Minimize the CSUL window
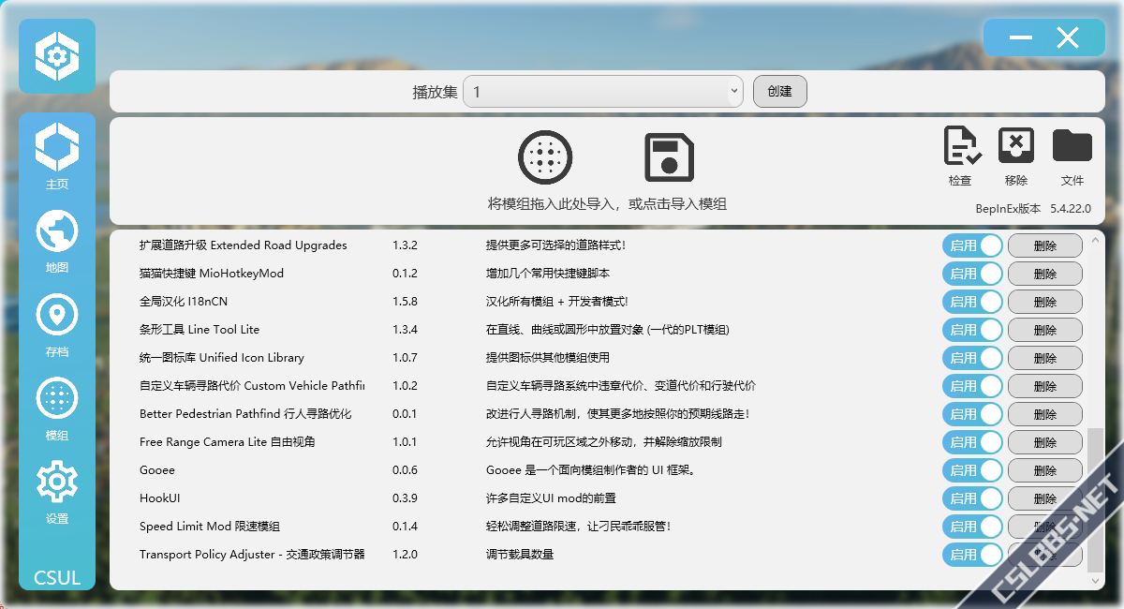The height and width of the screenshot is (609, 1124). [x=1021, y=38]
